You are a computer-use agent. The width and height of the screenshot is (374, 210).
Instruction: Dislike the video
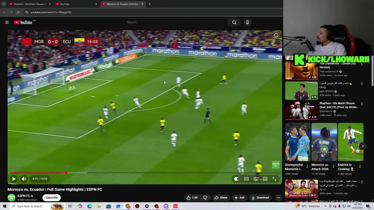(205, 197)
